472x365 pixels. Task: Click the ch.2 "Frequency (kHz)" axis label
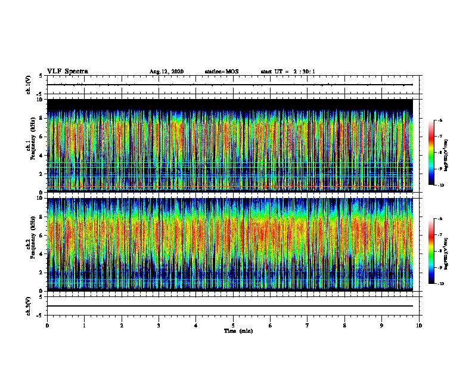tap(33, 237)
